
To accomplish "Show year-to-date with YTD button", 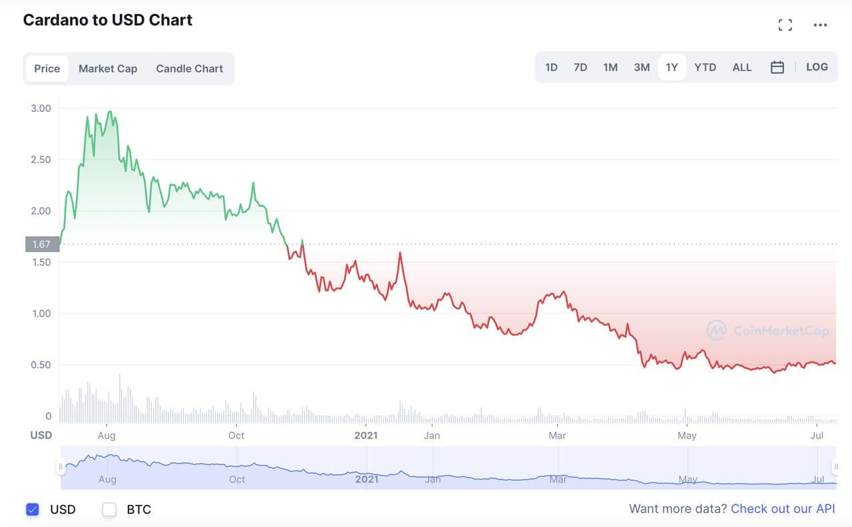I will coord(705,67).
